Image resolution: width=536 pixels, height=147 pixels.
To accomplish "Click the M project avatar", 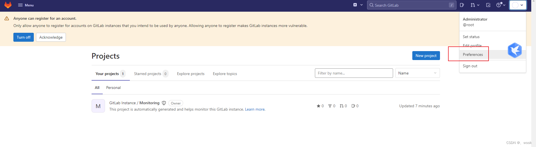I will 98,106.
